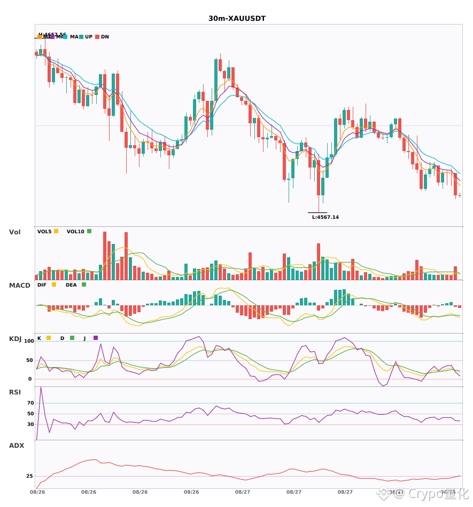Screen dimensions: 473x507
Task: Click the green D legend swatch
Action: tap(72, 338)
